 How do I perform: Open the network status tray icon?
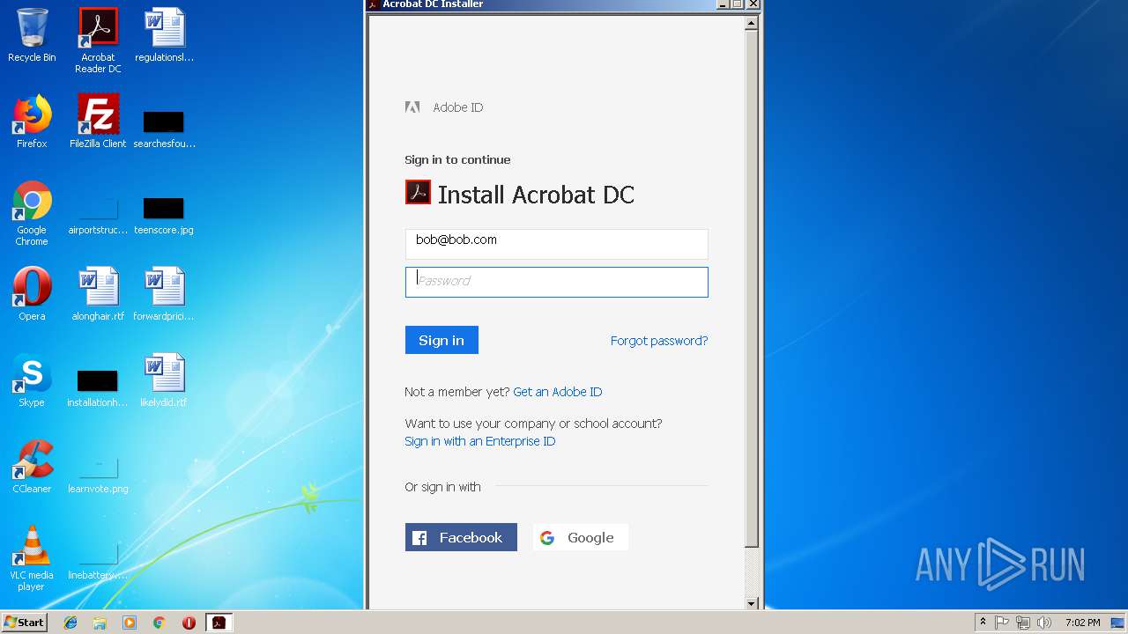[x=1023, y=623]
